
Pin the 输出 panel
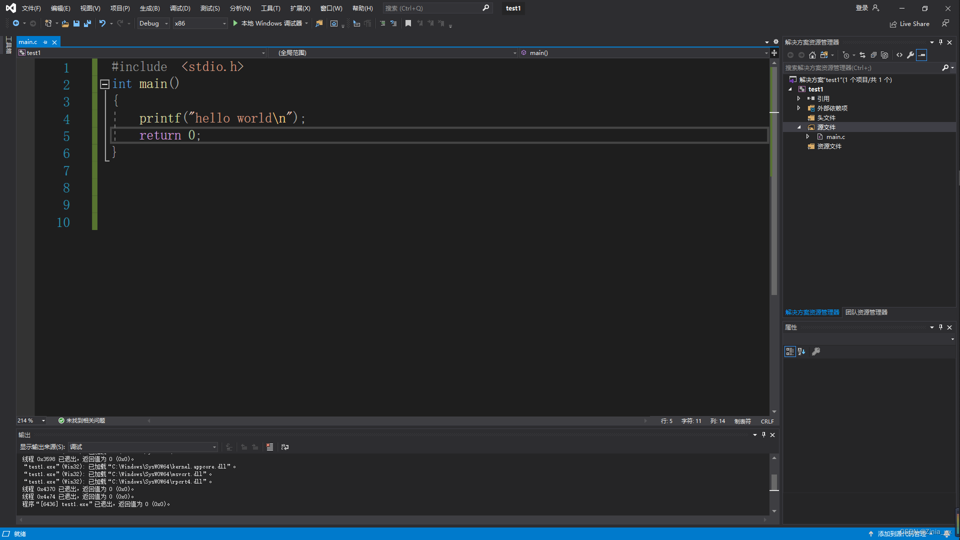click(x=763, y=434)
